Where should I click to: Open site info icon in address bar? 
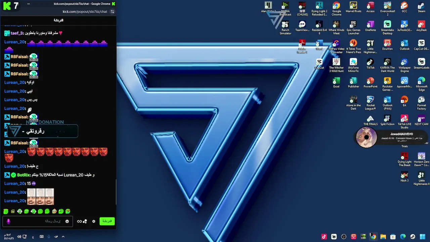[x=112, y=11]
